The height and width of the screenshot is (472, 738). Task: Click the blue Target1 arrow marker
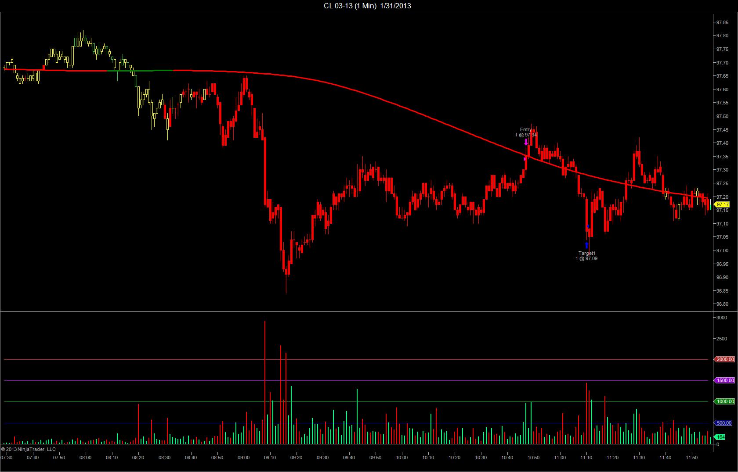[586, 245]
